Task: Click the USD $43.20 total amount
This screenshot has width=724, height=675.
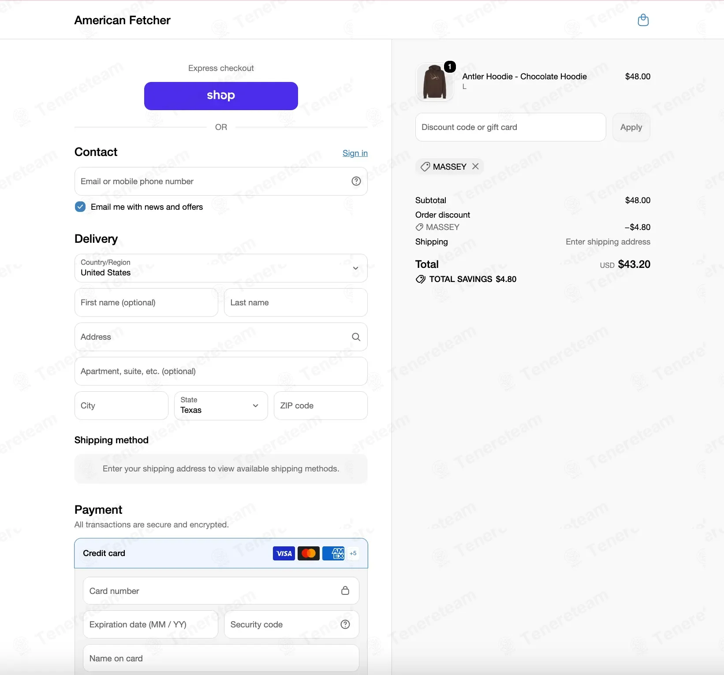Action: pos(625,264)
